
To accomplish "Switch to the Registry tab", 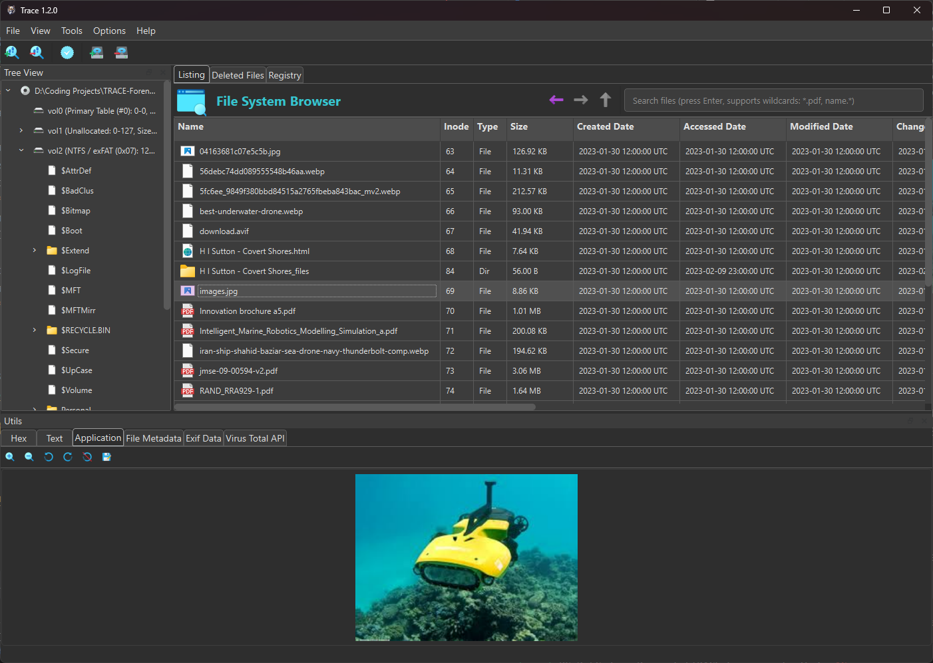I will (x=284, y=75).
